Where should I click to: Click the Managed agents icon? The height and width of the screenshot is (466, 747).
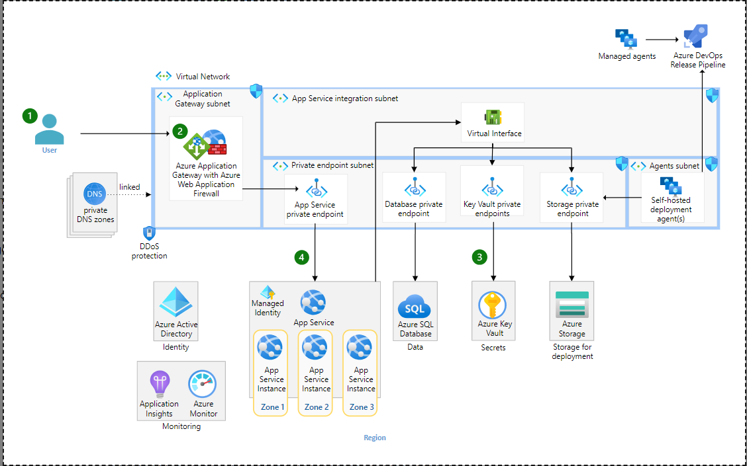point(626,40)
